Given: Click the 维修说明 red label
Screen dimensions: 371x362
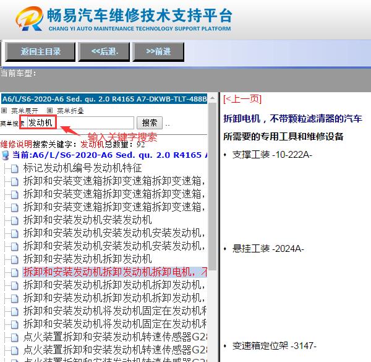Looking at the screenshot, I should pos(16,144).
